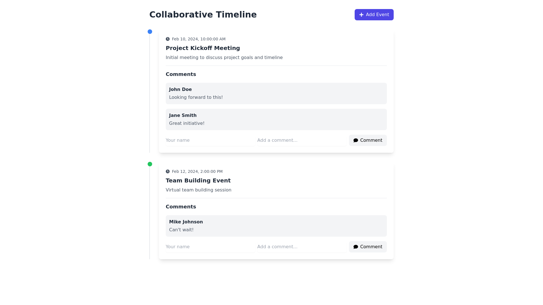Click the Add Event button label

[x=377, y=15]
